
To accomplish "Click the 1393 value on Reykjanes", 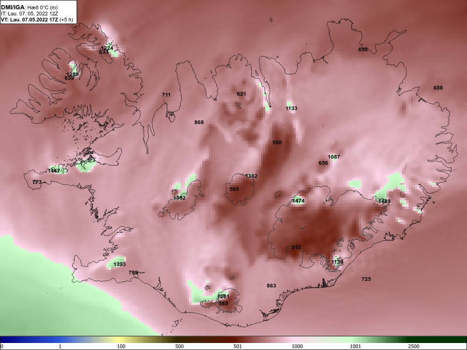I will click(120, 264).
